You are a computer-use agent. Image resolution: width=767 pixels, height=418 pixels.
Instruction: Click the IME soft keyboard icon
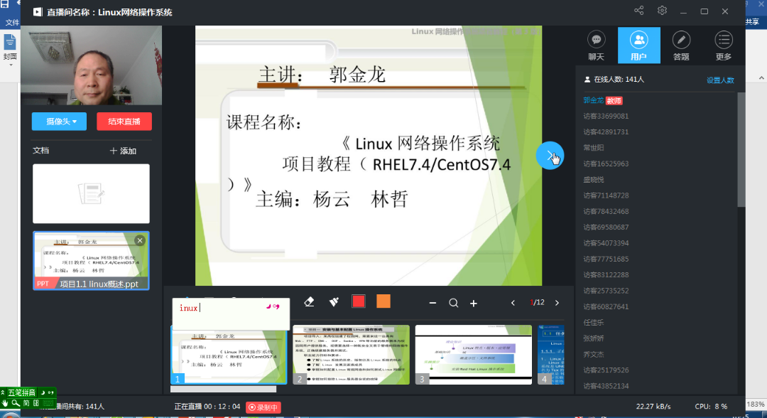coord(48,403)
